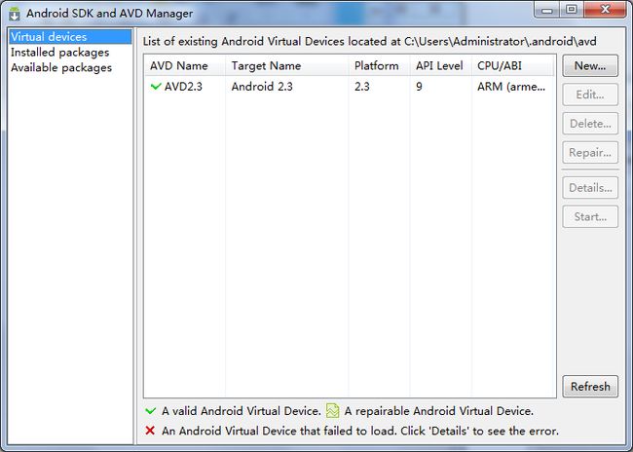Screen dimensions: 633x452
Task: Click the repairable device legend icon
Action: point(332,411)
